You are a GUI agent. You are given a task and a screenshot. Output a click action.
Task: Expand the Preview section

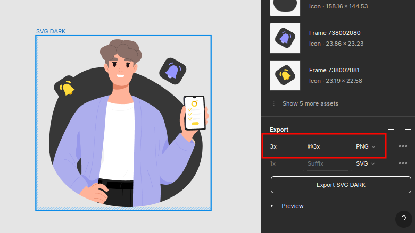[273, 206]
